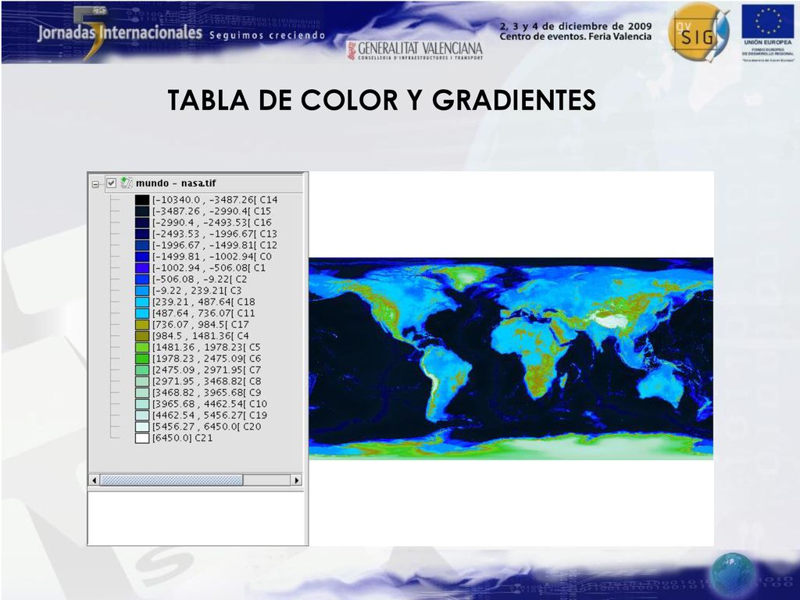
Task: Click the left arrow of the legend scrollbar
Action: [94, 480]
